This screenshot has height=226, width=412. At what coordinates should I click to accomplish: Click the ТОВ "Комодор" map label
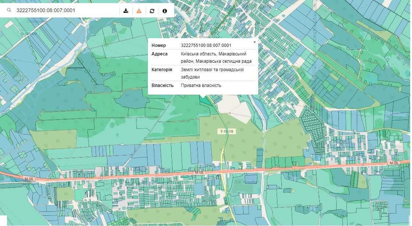click(x=247, y=182)
